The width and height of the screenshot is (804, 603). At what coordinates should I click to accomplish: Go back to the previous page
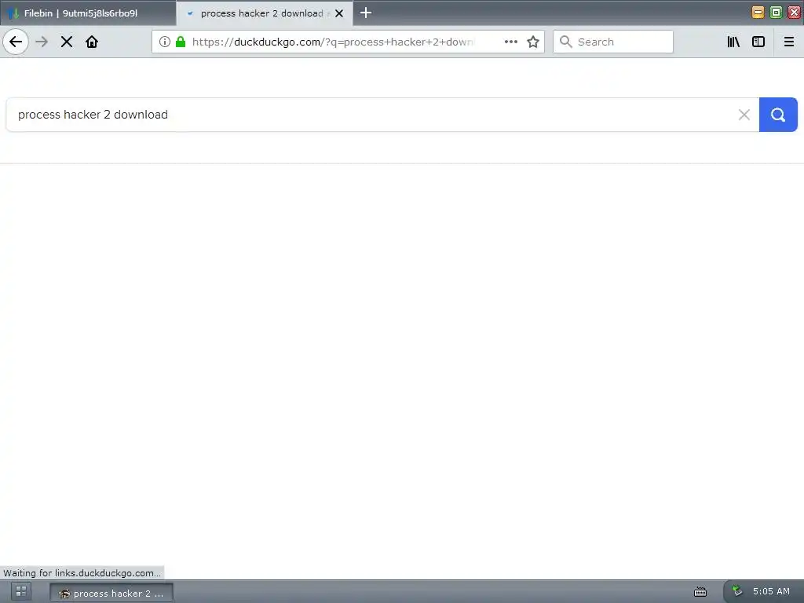pos(16,42)
